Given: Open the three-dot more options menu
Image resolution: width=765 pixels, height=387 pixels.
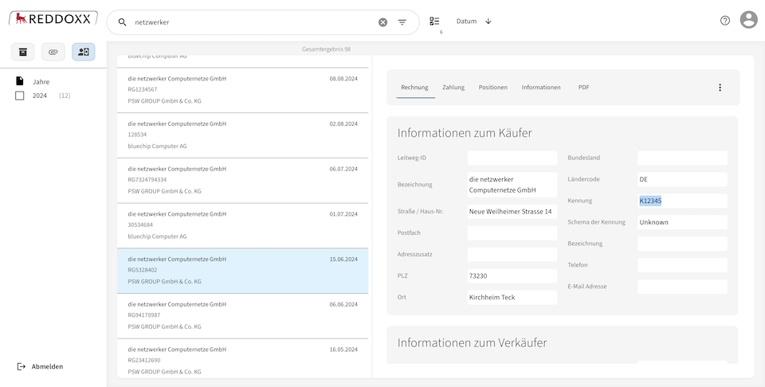Looking at the screenshot, I should (x=720, y=88).
